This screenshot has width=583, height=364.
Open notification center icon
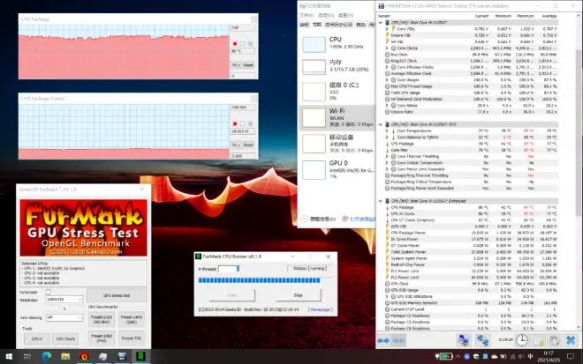point(571,357)
